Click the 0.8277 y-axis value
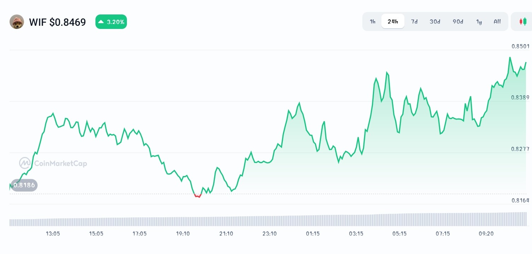The width and height of the screenshot is (532, 254). 520,149
